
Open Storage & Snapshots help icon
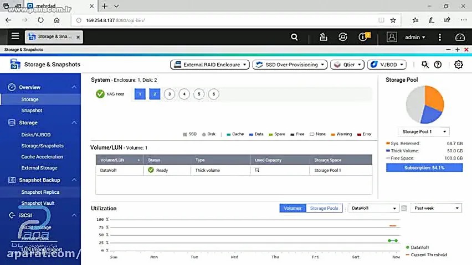(x=438, y=65)
